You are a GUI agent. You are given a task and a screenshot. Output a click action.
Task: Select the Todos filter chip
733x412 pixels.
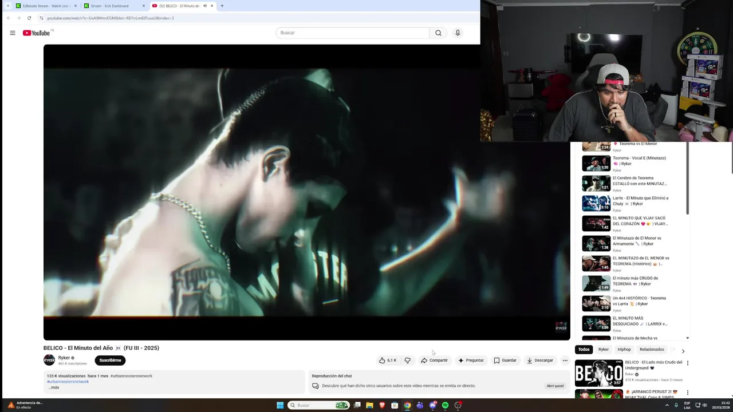584,350
